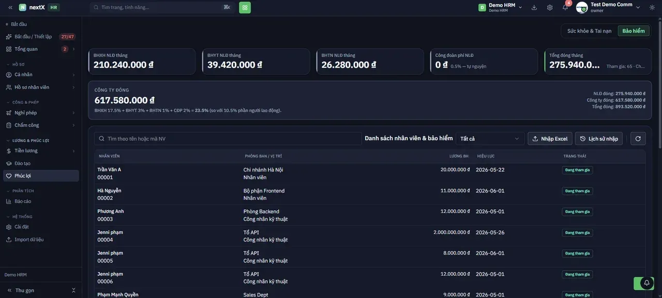Screen dimensions: 662x298
Task: Click the refresh icon beside Lịch sử nhập
Action: click(x=638, y=138)
